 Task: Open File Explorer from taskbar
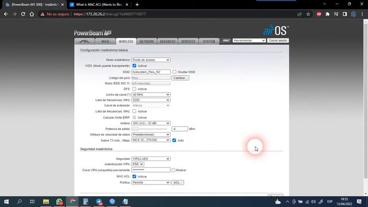pos(46,202)
